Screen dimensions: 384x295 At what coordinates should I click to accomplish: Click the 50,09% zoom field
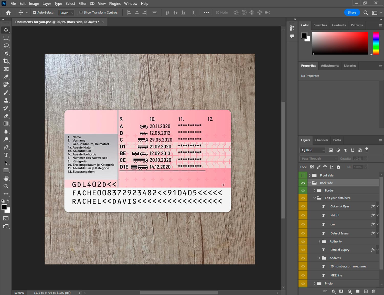[x=19, y=293]
